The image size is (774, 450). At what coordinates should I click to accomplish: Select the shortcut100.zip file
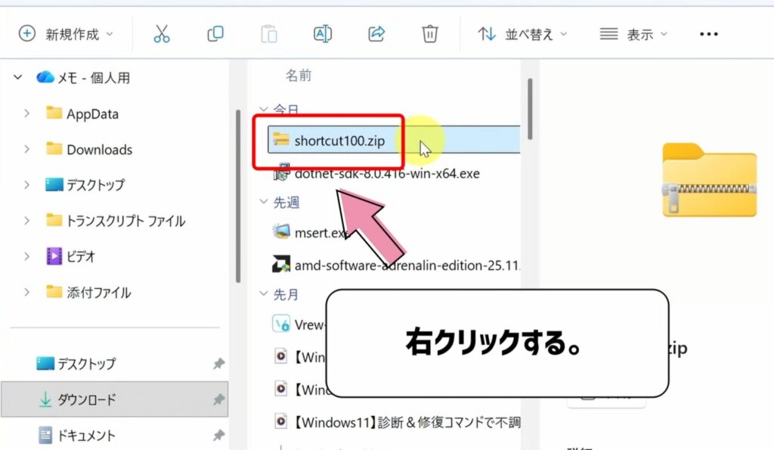(340, 141)
